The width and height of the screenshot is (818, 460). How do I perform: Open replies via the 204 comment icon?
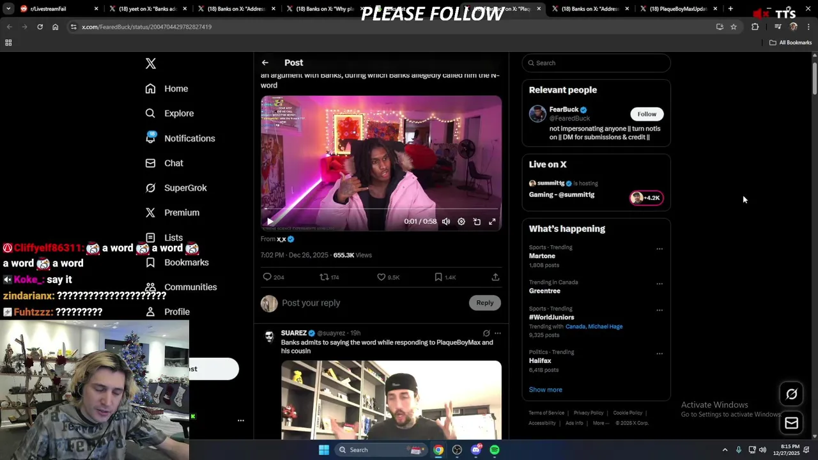tap(274, 277)
